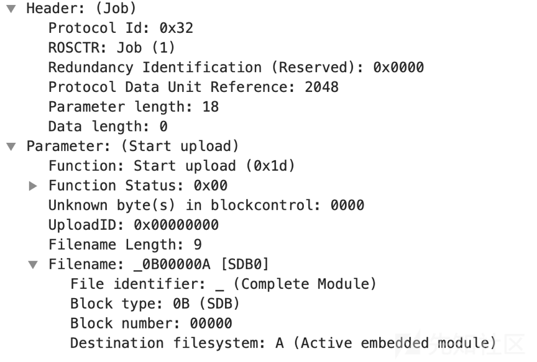Screen dimensions: 537x362
Task: Select the Data length 0 field
Action: [x=108, y=127]
